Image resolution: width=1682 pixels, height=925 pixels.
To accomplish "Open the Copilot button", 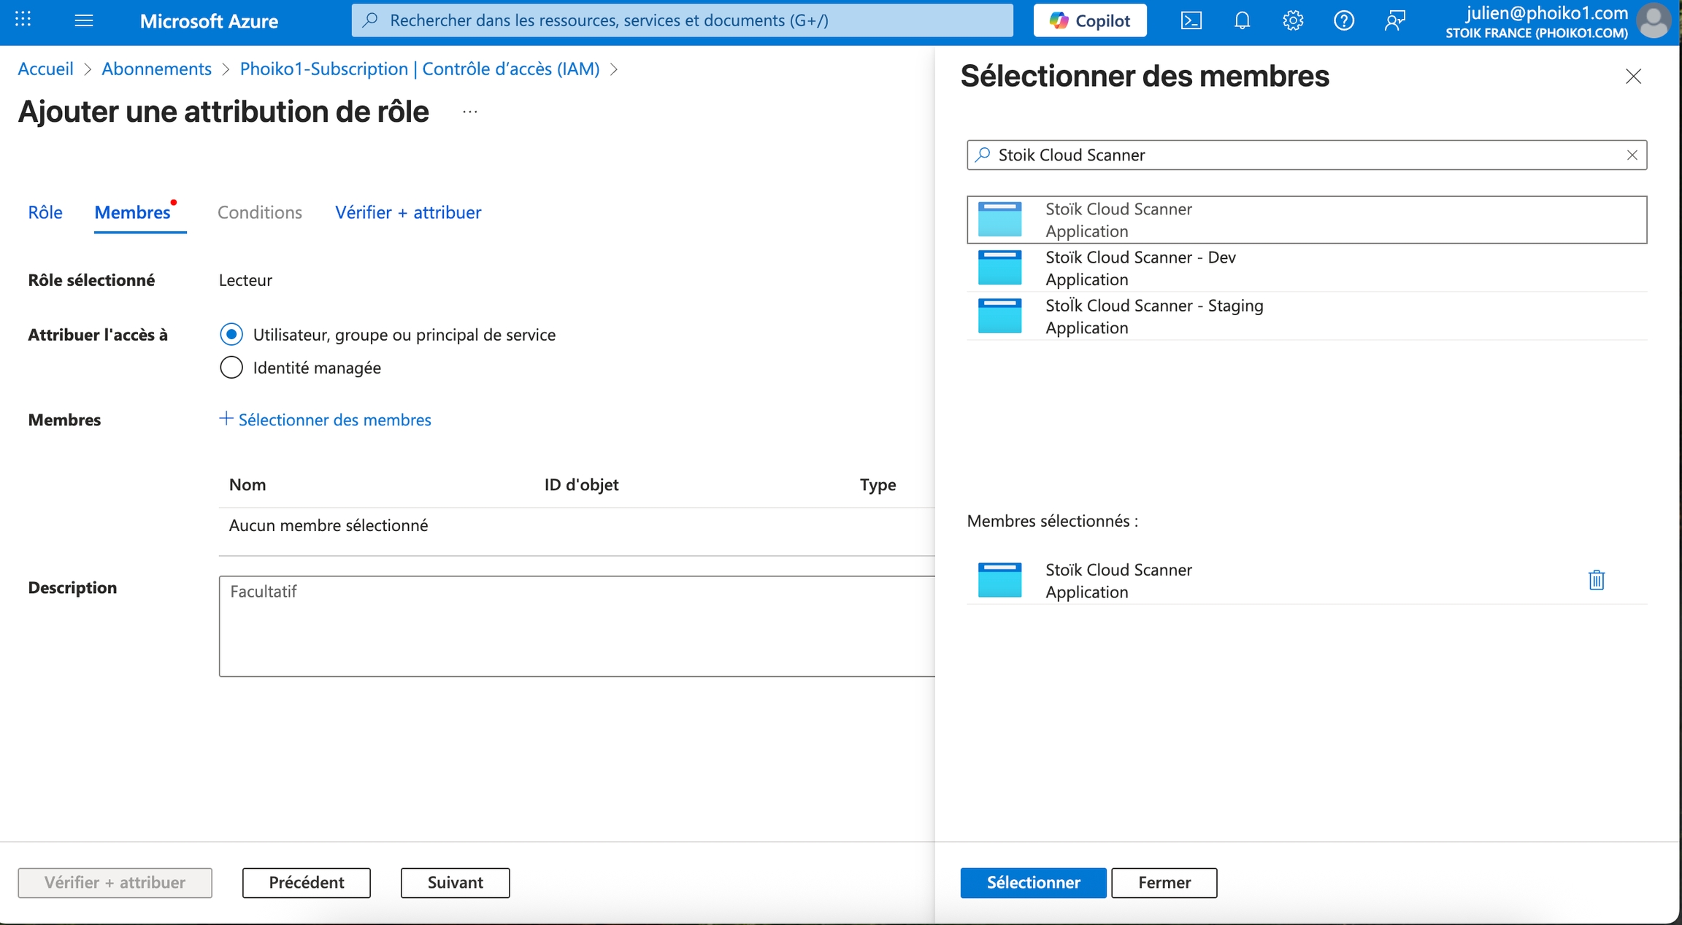I will 1089,20.
